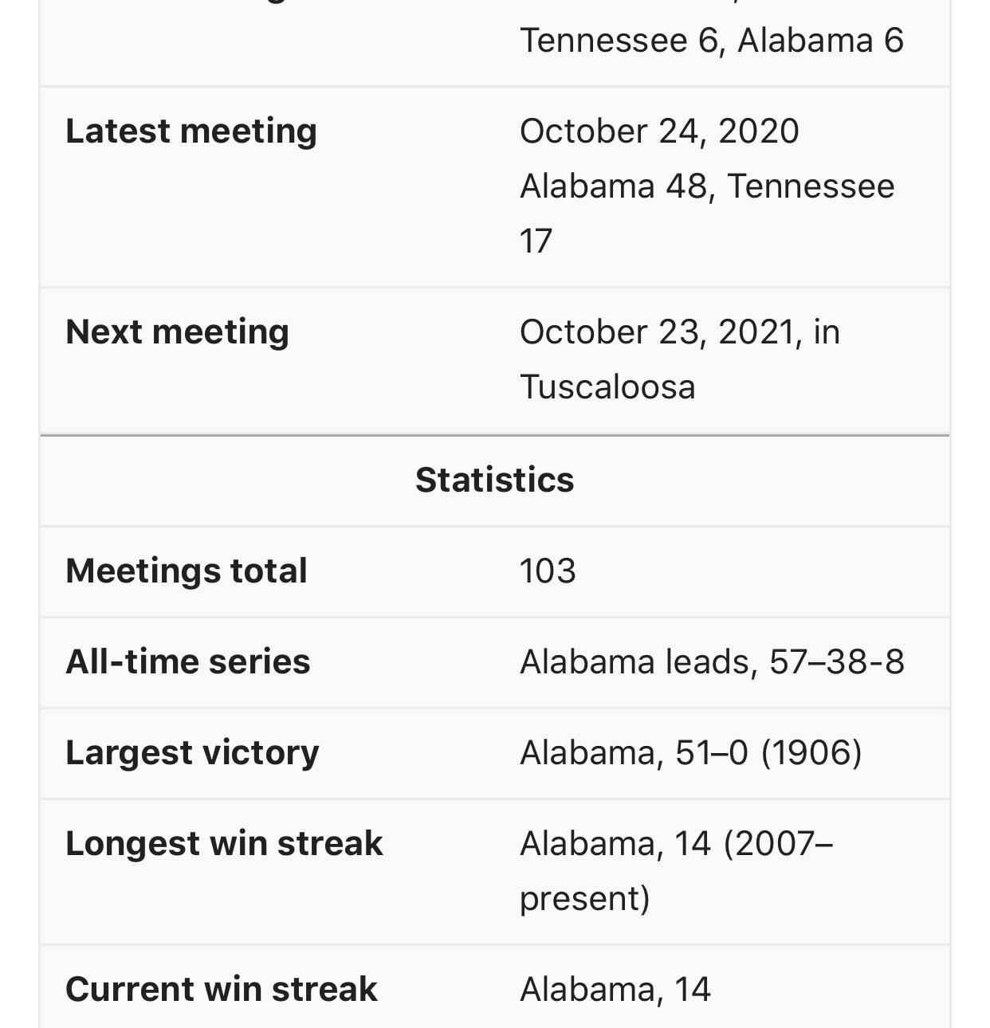Click the date 'October 23, 2021'

[658, 332]
